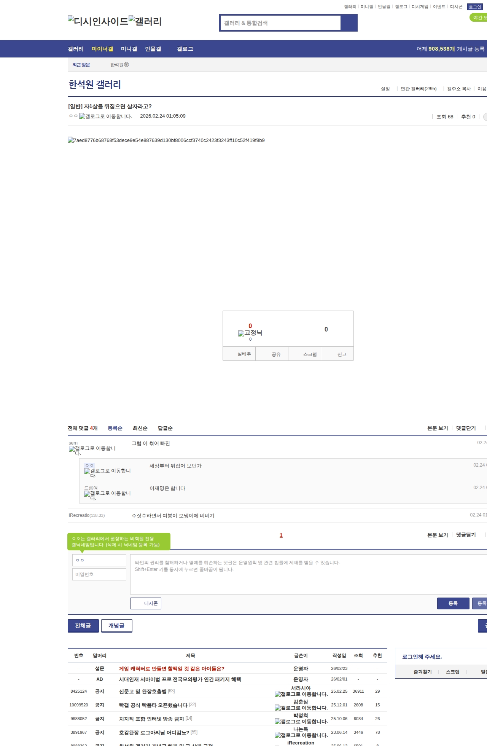Open gallery 설정 link

click(385, 89)
